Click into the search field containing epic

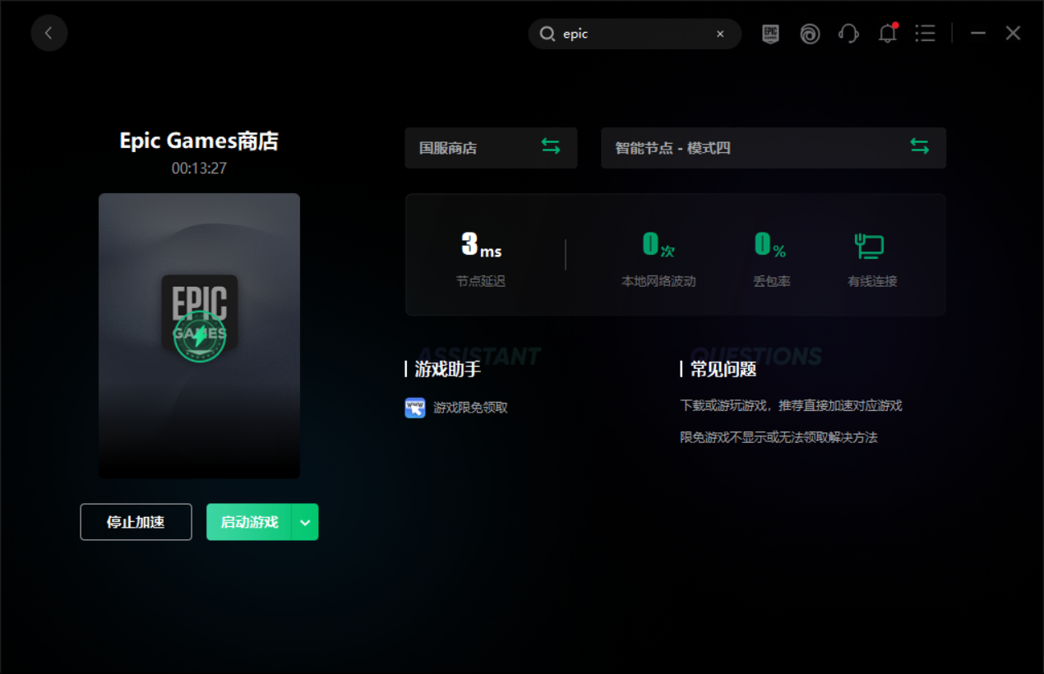[635, 34]
